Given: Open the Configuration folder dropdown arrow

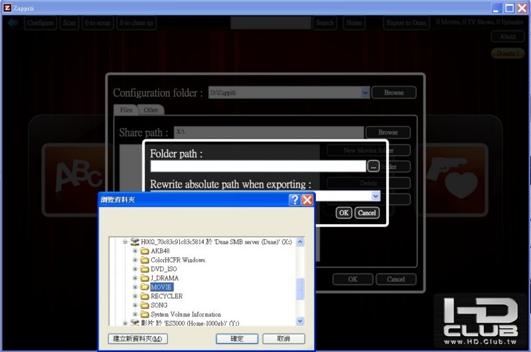Looking at the screenshot, I should (x=365, y=93).
